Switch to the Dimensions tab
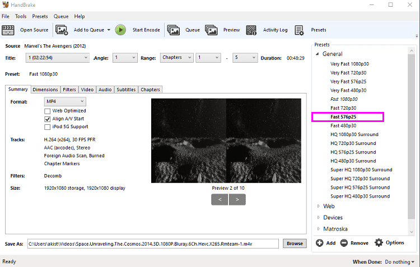Image resolution: width=420 pixels, height=267 pixels. (x=45, y=90)
